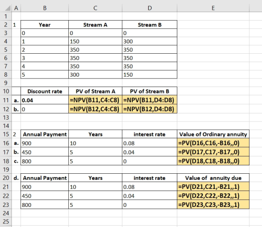Viewport: 262px width, 227px height.
Task: Select Annual Payment cell 900 in row 16
Action: click(44, 143)
